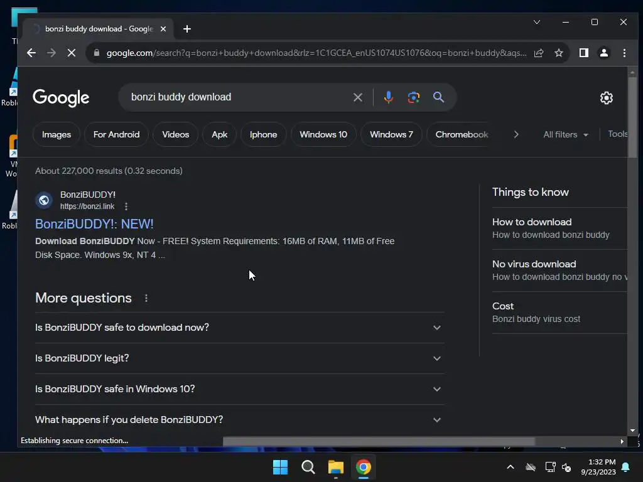Filter results by Images
Screen dimensions: 643x482
[56, 134]
